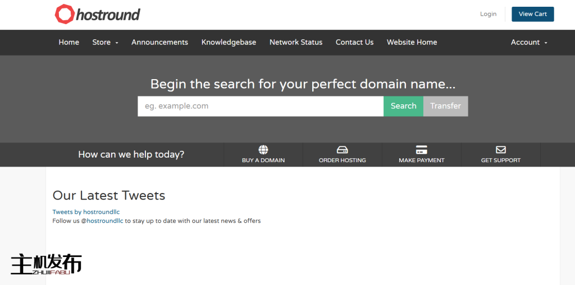
Task: Click the gray Transfer button
Action: click(x=445, y=106)
